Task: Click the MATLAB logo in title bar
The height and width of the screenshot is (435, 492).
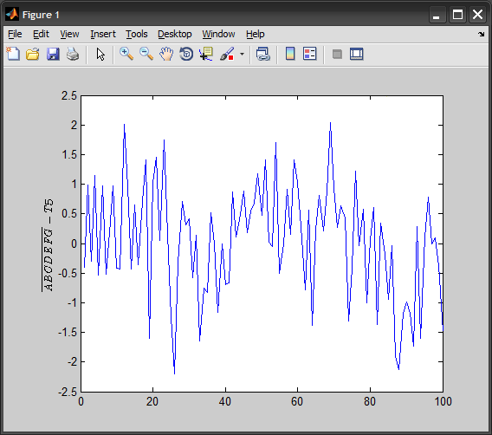Action: coord(12,15)
